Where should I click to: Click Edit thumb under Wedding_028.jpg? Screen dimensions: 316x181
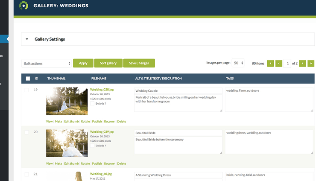[x=71, y=121]
